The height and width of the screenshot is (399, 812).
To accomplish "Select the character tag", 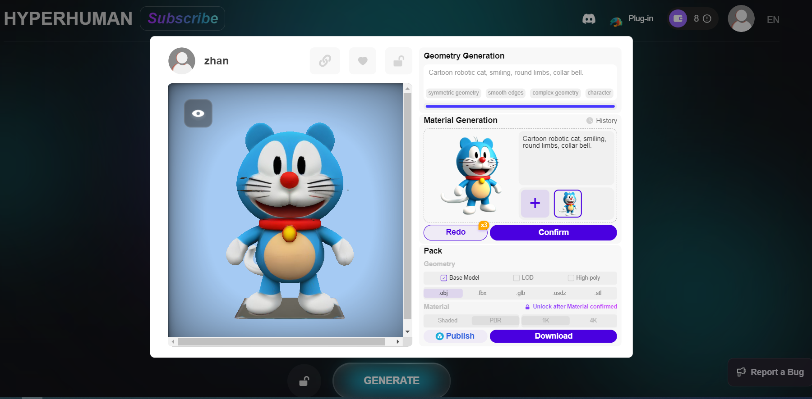I will coord(599,93).
